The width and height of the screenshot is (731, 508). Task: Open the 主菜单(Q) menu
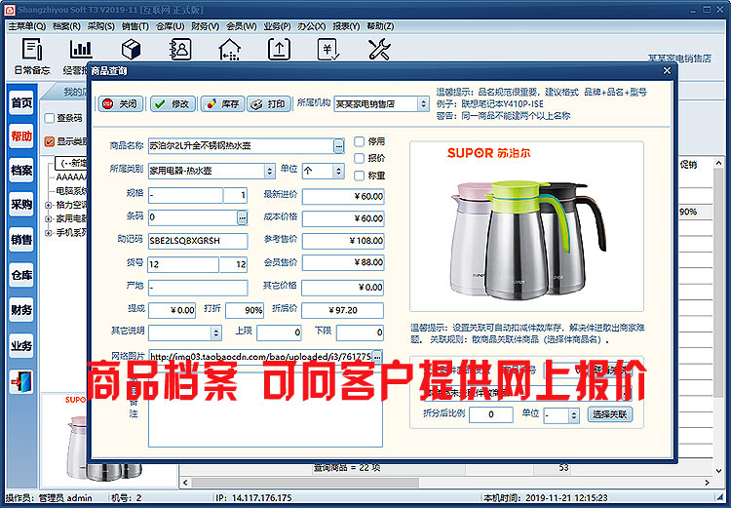coord(26,26)
